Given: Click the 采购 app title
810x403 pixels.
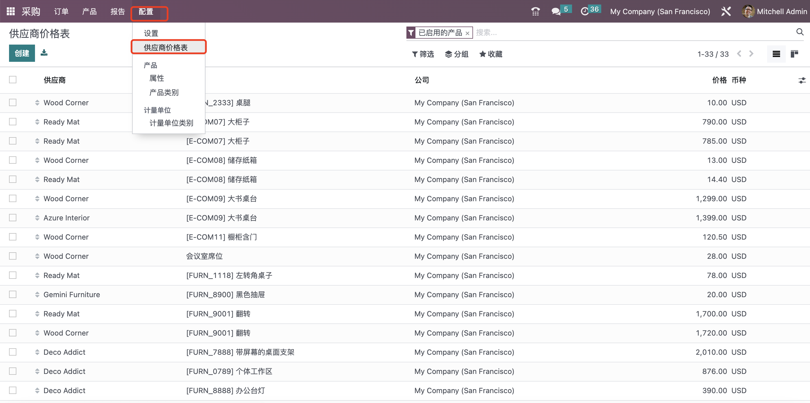Looking at the screenshot, I should [31, 12].
